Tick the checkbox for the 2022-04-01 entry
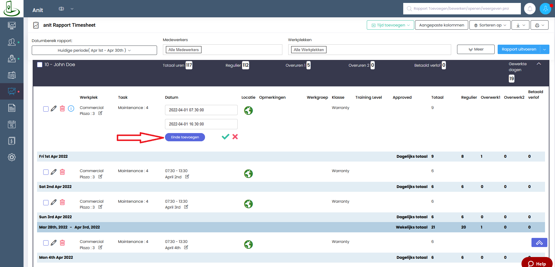Image resolution: width=555 pixels, height=267 pixels. (x=46, y=109)
